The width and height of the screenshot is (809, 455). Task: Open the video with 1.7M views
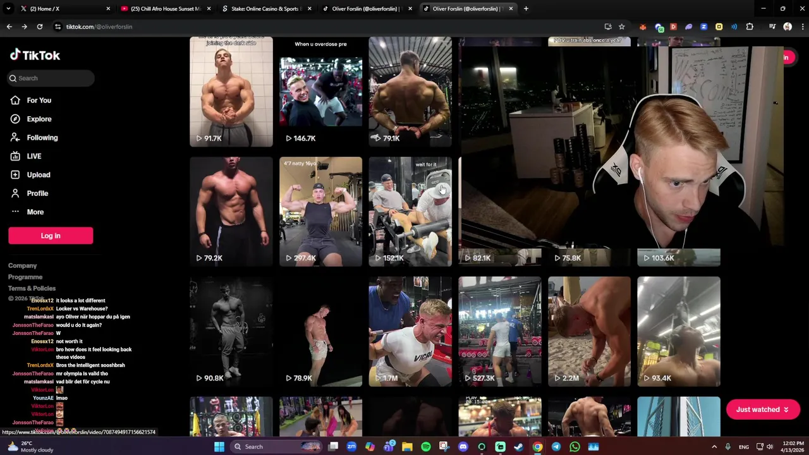pos(410,332)
